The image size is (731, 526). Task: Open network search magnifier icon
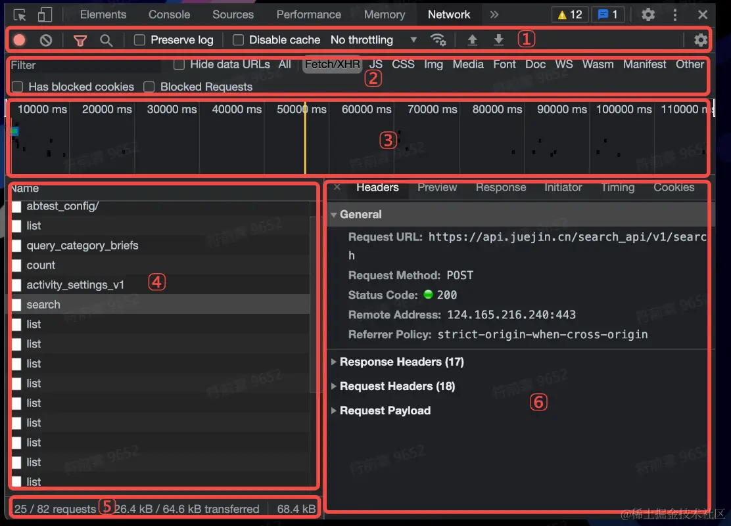106,41
